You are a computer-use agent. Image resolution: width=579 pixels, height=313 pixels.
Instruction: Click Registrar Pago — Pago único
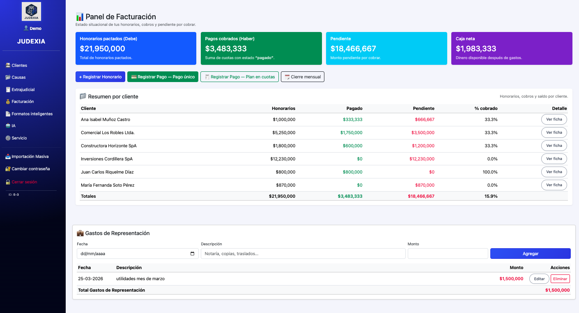click(163, 77)
